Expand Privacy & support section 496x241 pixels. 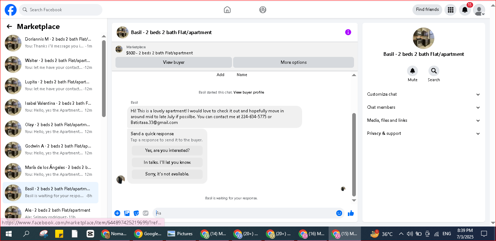click(x=423, y=133)
